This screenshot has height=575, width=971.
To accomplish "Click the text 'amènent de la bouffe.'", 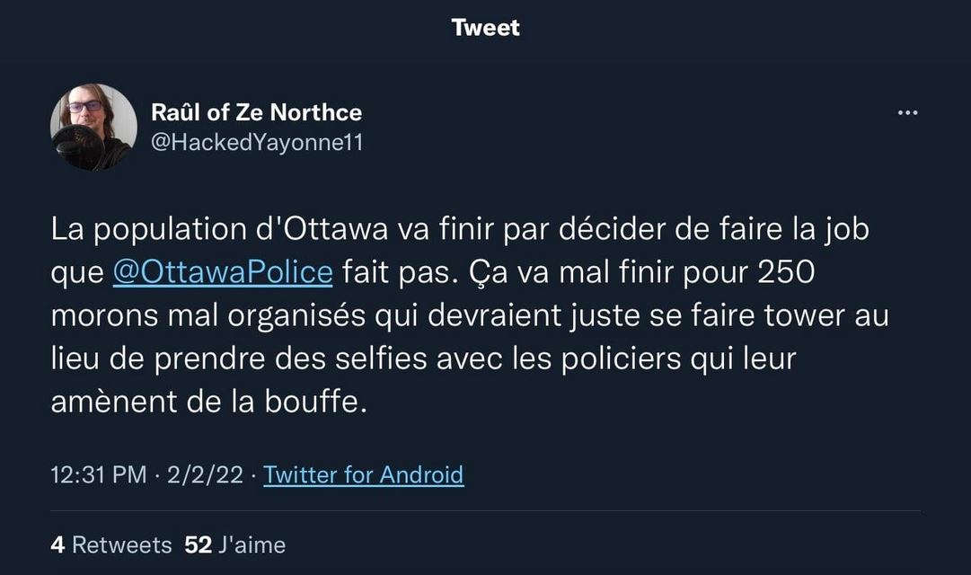I will pyautogui.click(x=209, y=402).
